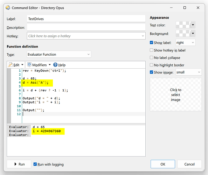Toggle Run with logging checkbox
This screenshot has width=208, height=175.
coord(35,164)
